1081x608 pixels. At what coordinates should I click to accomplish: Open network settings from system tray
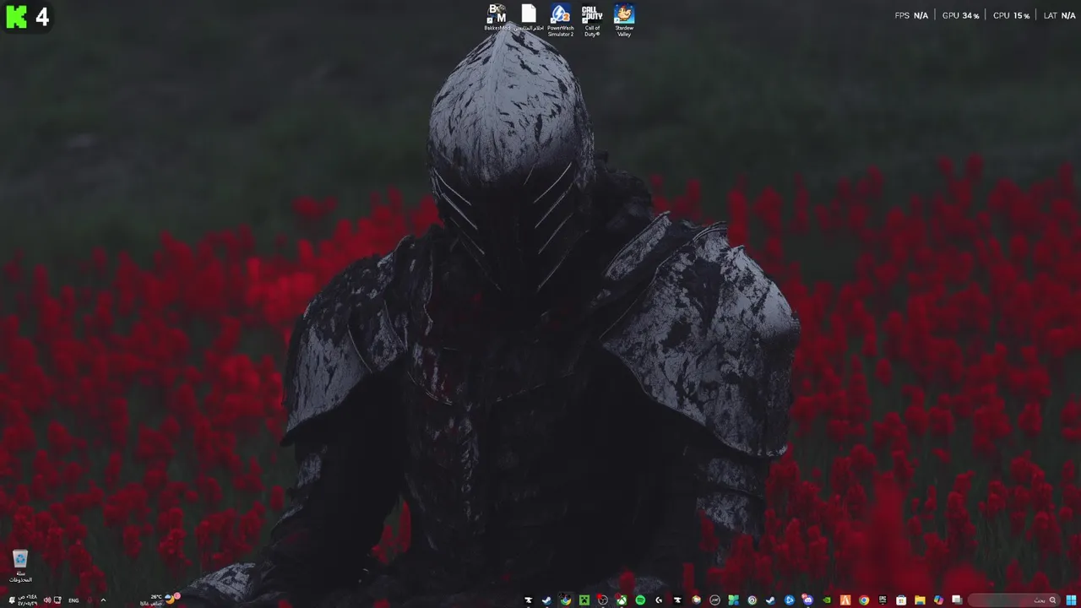(57, 600)
